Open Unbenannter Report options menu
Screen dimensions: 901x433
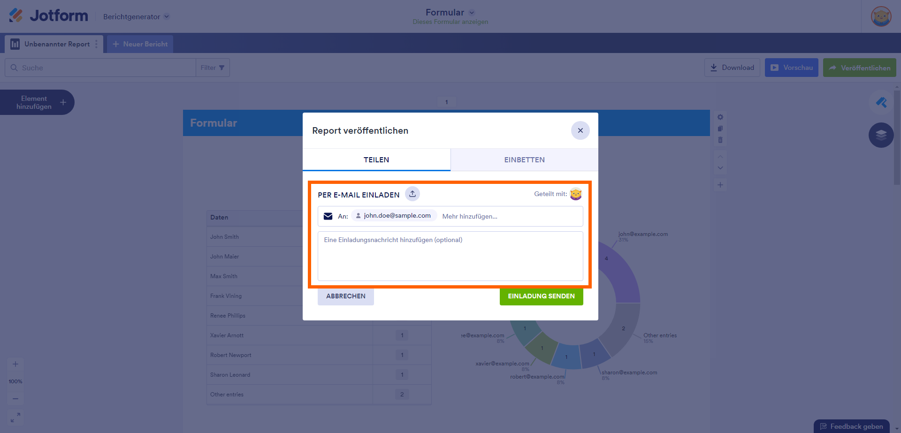[x=97, y=44]
